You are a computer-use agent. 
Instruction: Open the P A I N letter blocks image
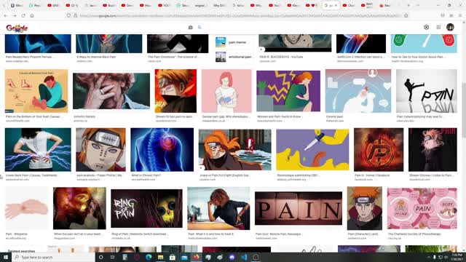click(x=299, y=208)
